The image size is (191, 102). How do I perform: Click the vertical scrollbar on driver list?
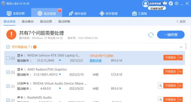click(x=186, y=46)
